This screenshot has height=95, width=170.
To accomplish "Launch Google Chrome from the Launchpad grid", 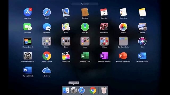I will [x=47, y=56].
